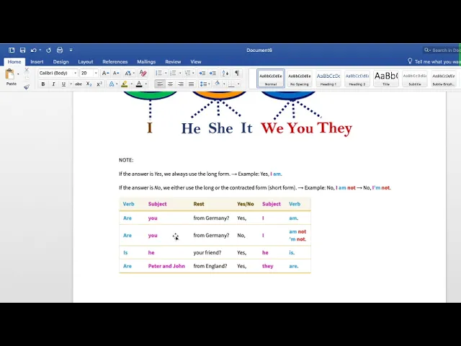The image size is (461, 346).
Task: Cut selection with scissors icon
Action: tap(27, 70)
